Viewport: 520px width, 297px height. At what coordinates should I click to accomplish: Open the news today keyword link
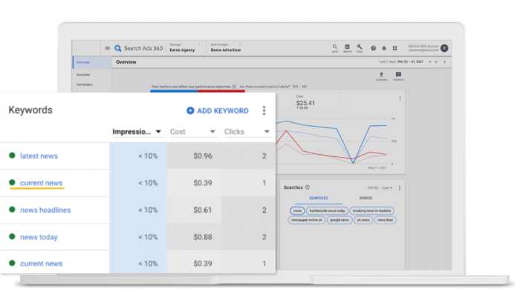[x=39, y=237]
